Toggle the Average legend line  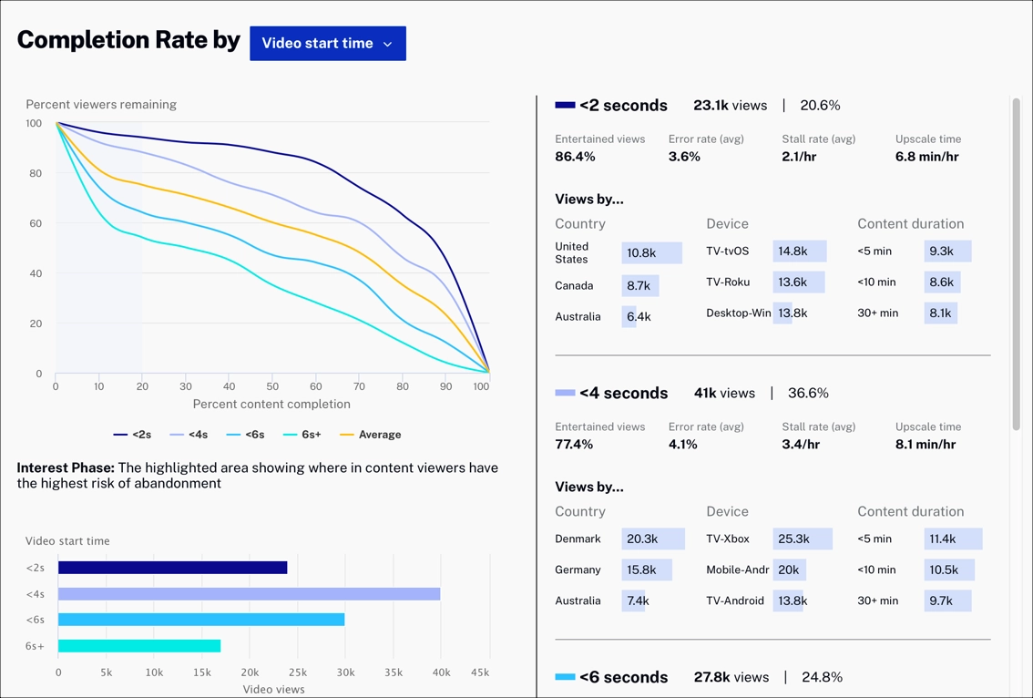(x=370, y=435)
